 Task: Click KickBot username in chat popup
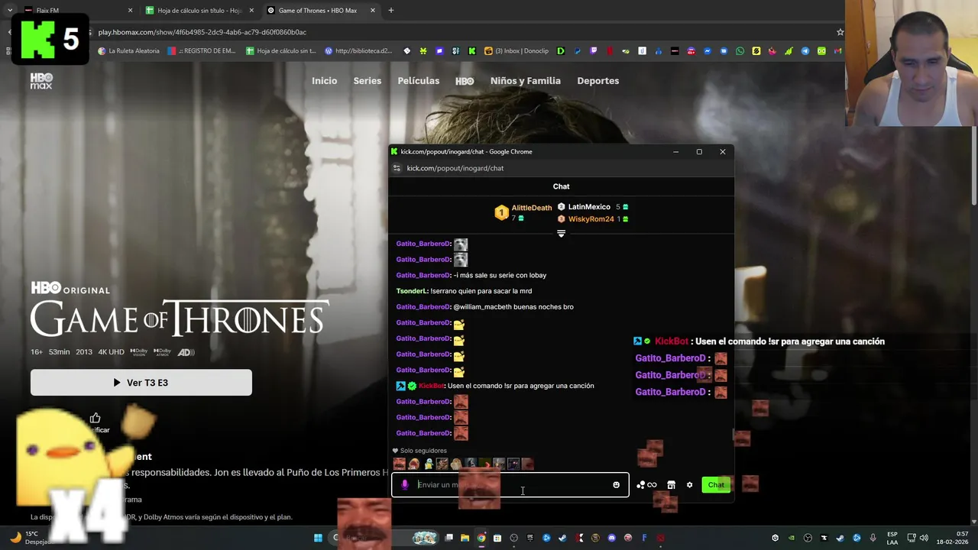[431, 386]
